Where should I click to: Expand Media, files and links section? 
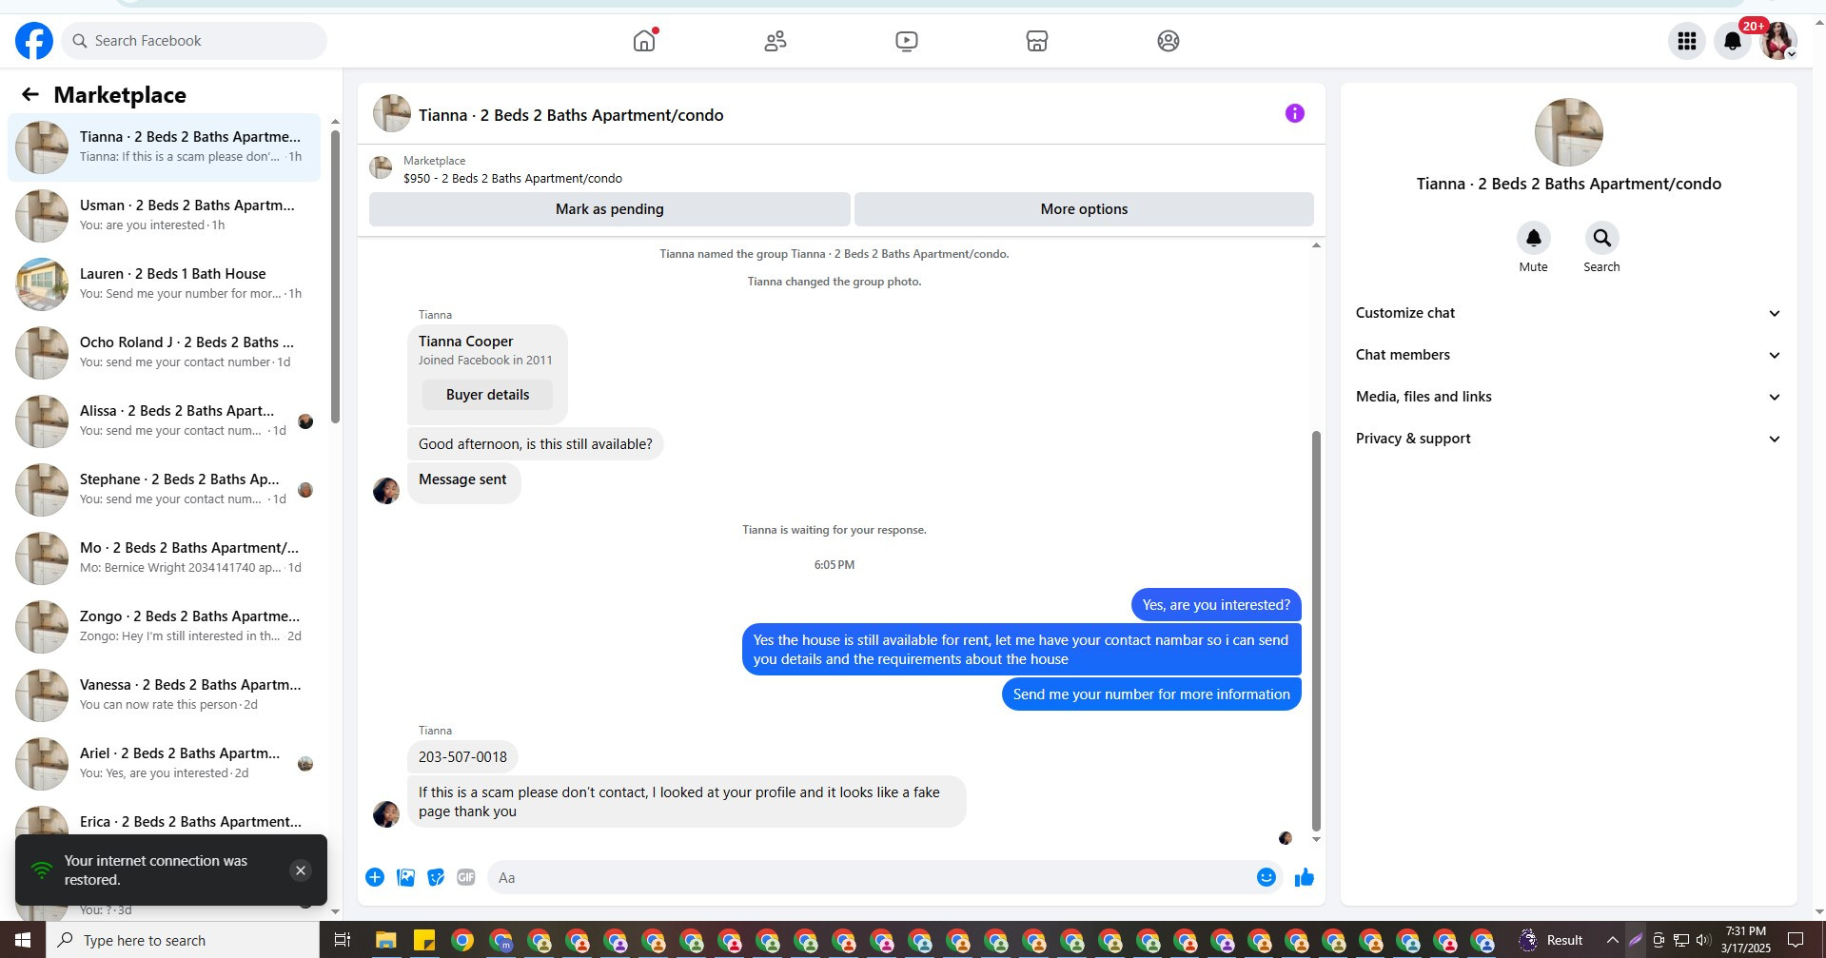tap(1568, 397)
